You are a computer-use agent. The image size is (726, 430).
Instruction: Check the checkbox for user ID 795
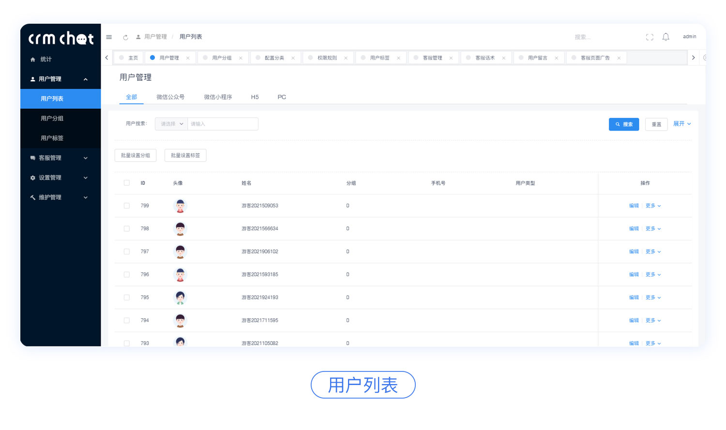126,297
